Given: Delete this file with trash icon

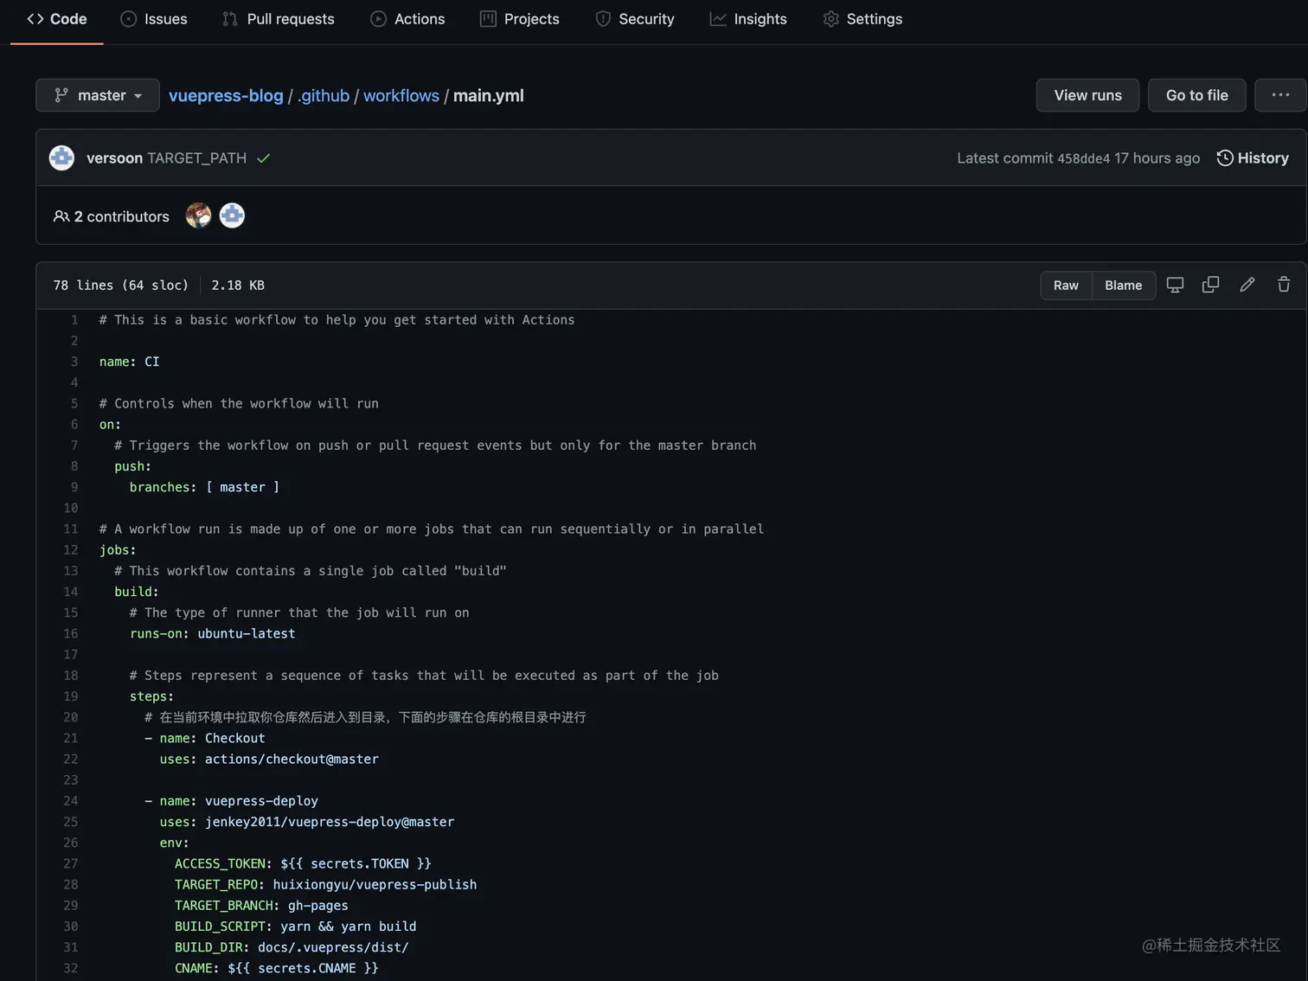Looking at the screenshot, I should tap(1284, 285).
